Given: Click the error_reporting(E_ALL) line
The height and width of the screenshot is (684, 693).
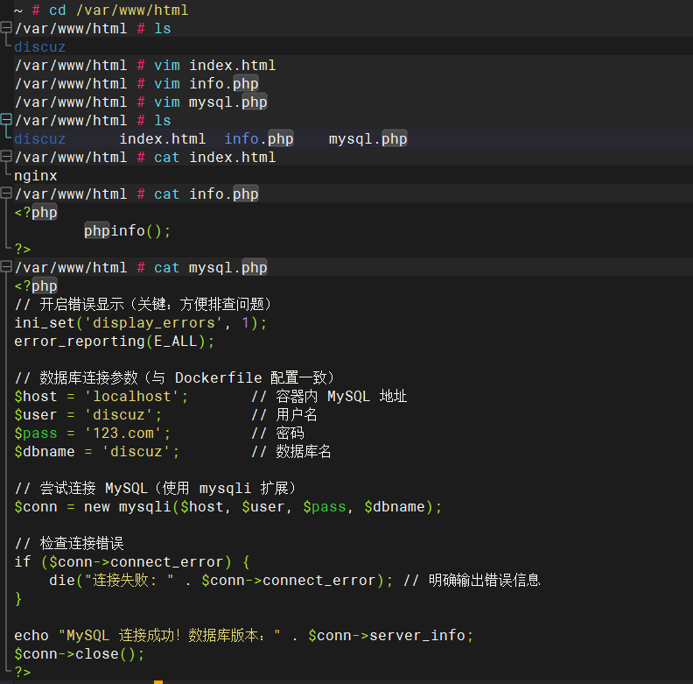Looking at the screenshot, I should pos(114,341).
